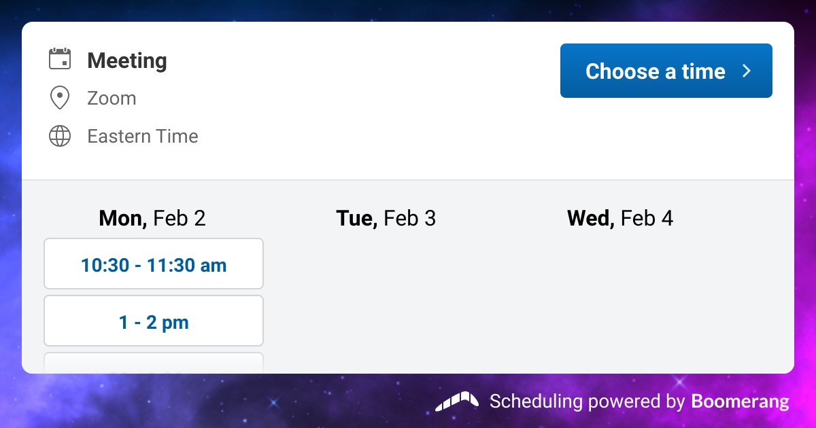Click the Zoom location label
This screenshot has height=428, width=816.
(x=112, y=99)
